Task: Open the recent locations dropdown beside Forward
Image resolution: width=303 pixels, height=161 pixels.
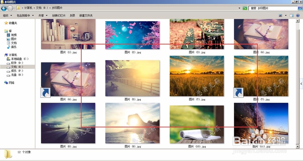Action: pyautogui.click(x=14, y=8)
